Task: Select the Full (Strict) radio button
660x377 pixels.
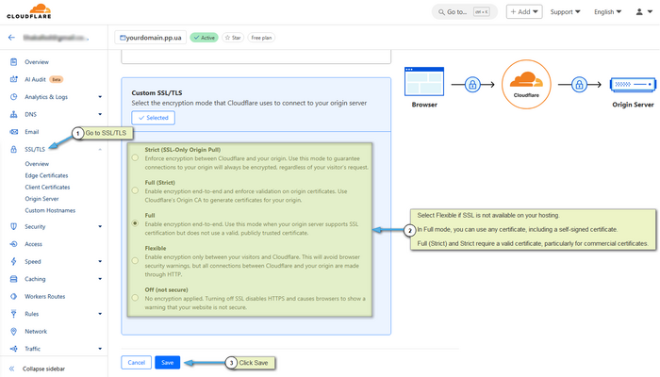Action: [135, 190]
